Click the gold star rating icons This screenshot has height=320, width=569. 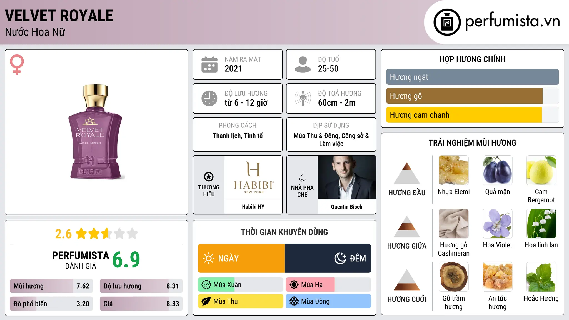point(107,234)
